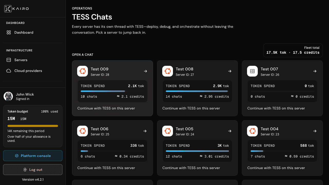Click '2.1K tok' value
Viewport: 329px width, 185px height.
[136, 86]
